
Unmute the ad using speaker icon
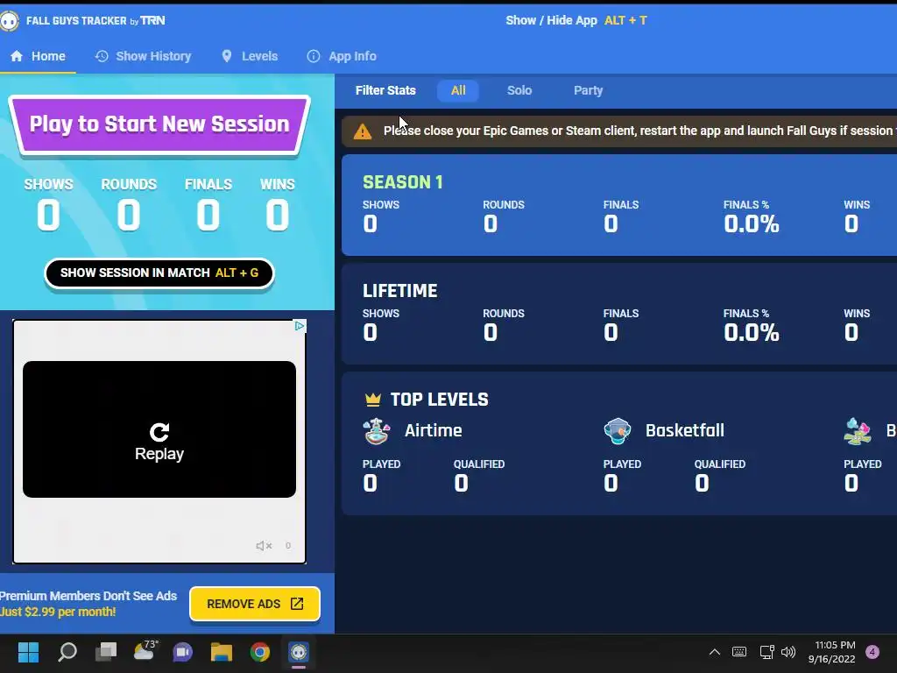pyautogui.click(x=264, y=546)
